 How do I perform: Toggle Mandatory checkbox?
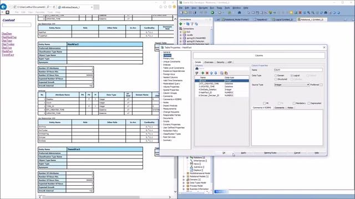294,103
